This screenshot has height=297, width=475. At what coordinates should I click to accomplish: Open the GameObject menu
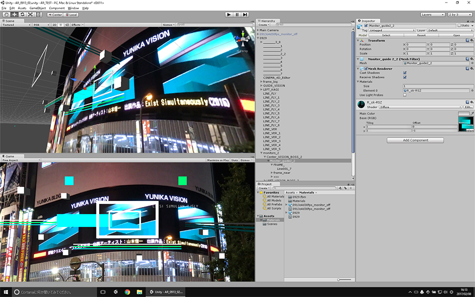(x=37, y=8)
